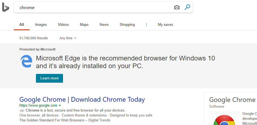Viewport: 257px width, 125px height.
Task: Expand the Any time filter dropdown
Action: pyautogui.click(x=68, y=38)
